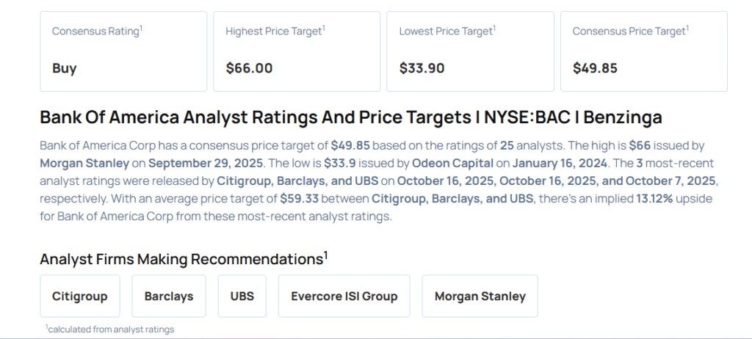Click the "calculated from analyst ratings" footnote
752x339 pixels.
(x=110, y=329)
